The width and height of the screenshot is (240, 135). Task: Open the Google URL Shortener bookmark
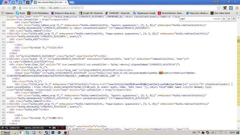pyautogui.click(x=91, y=13)
